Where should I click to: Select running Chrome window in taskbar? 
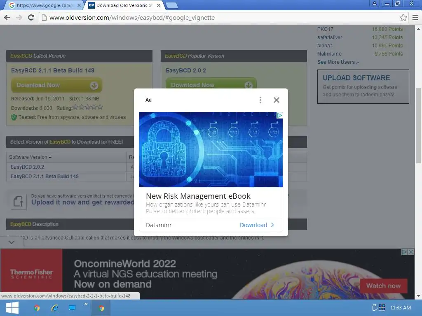coord(101,308)
